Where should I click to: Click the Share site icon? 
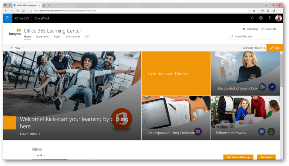262,29
